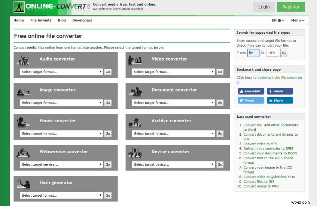Open Video converter target format dropdown
The image size is (317, 206).
[x=173, y=72]
